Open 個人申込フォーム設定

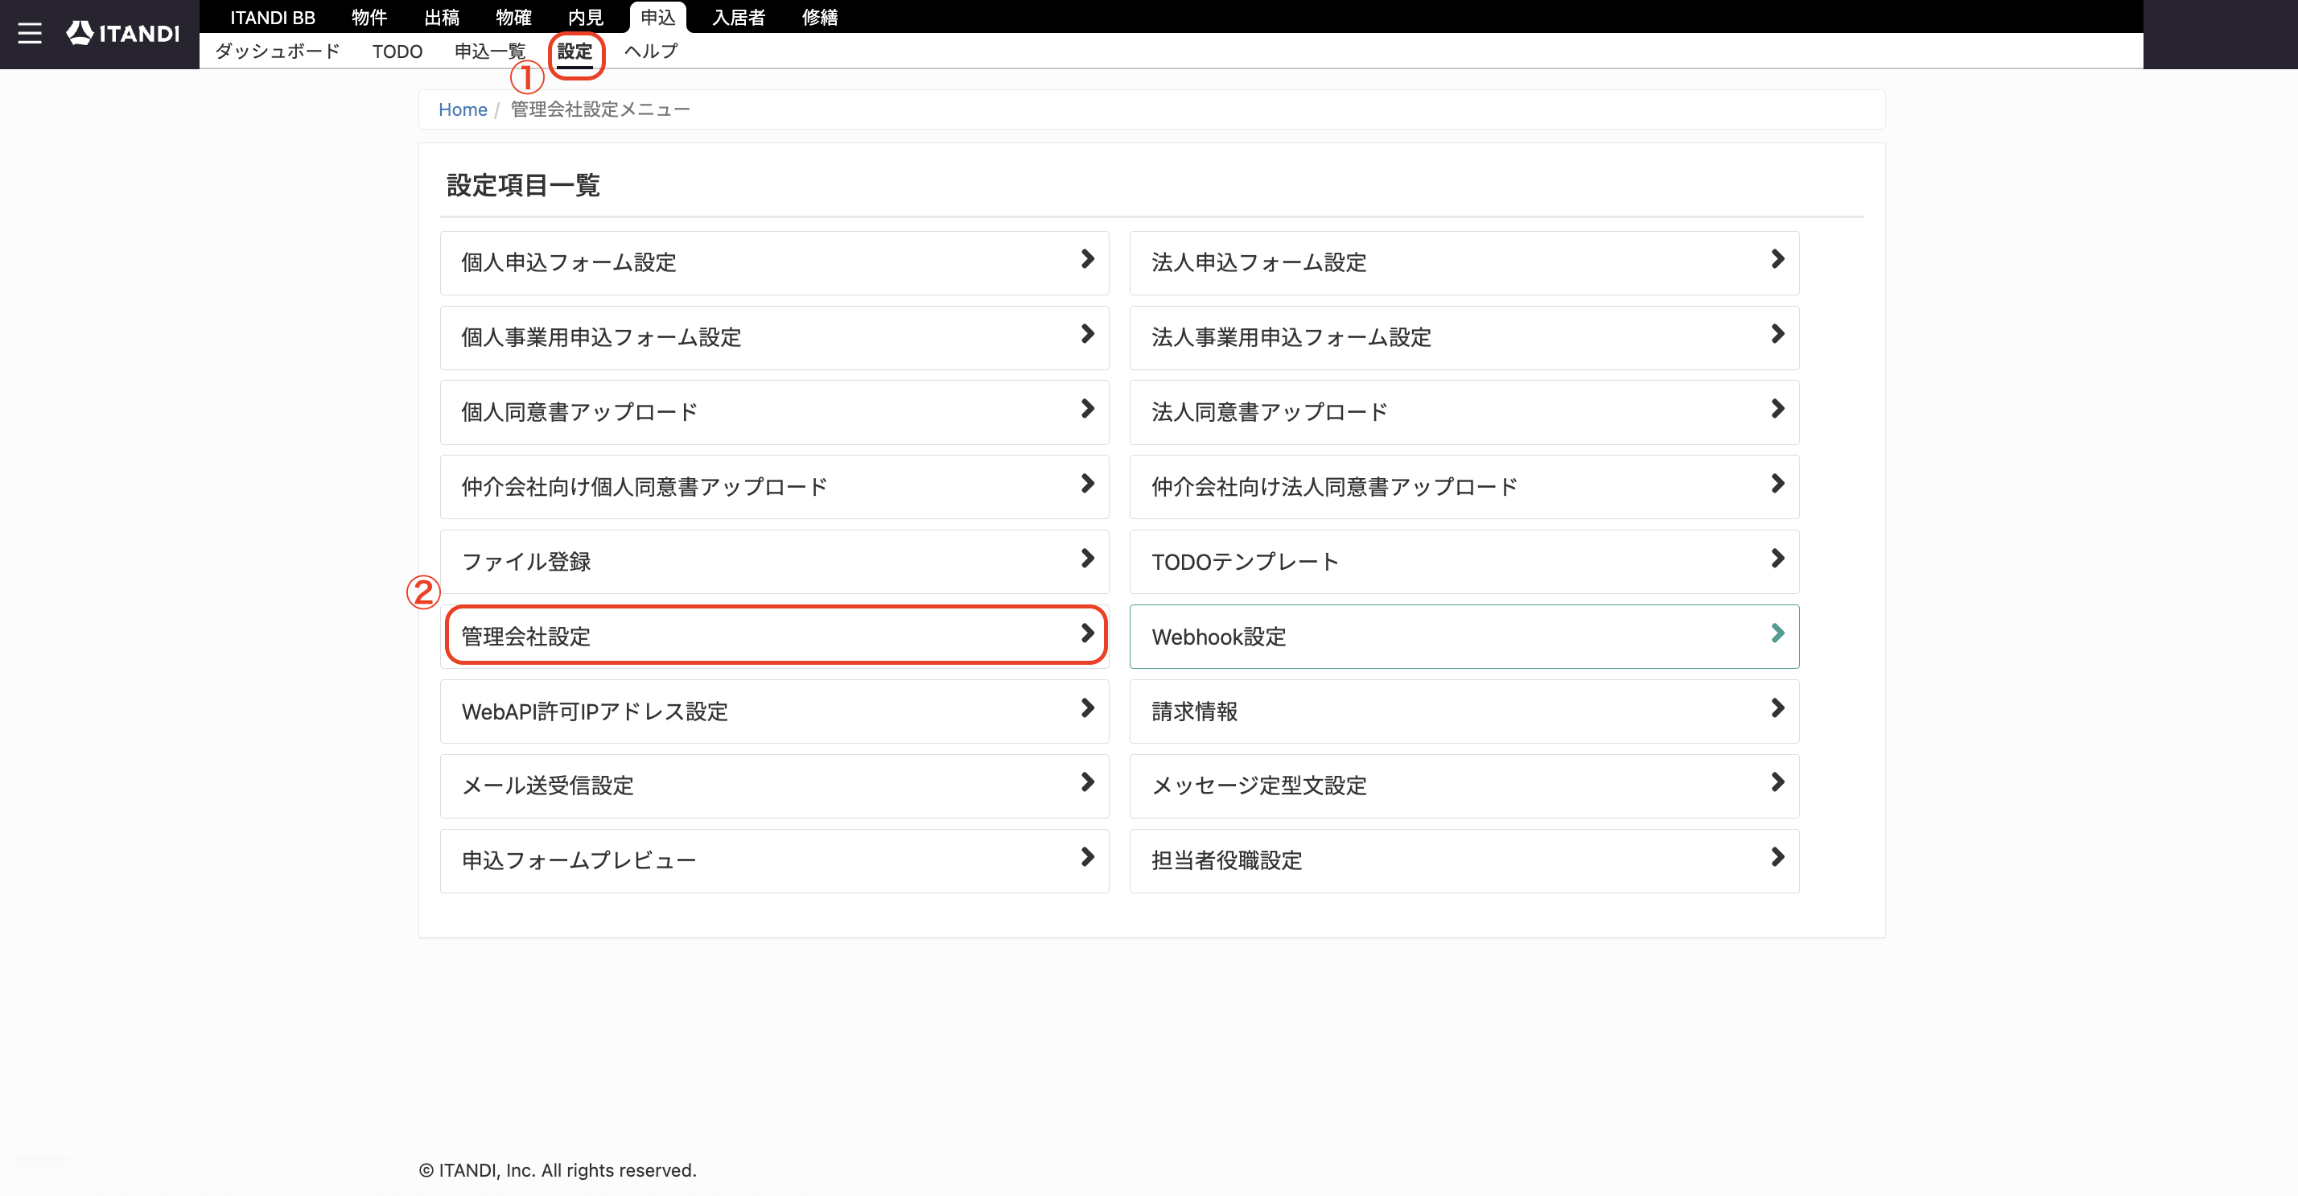point(774,262)
